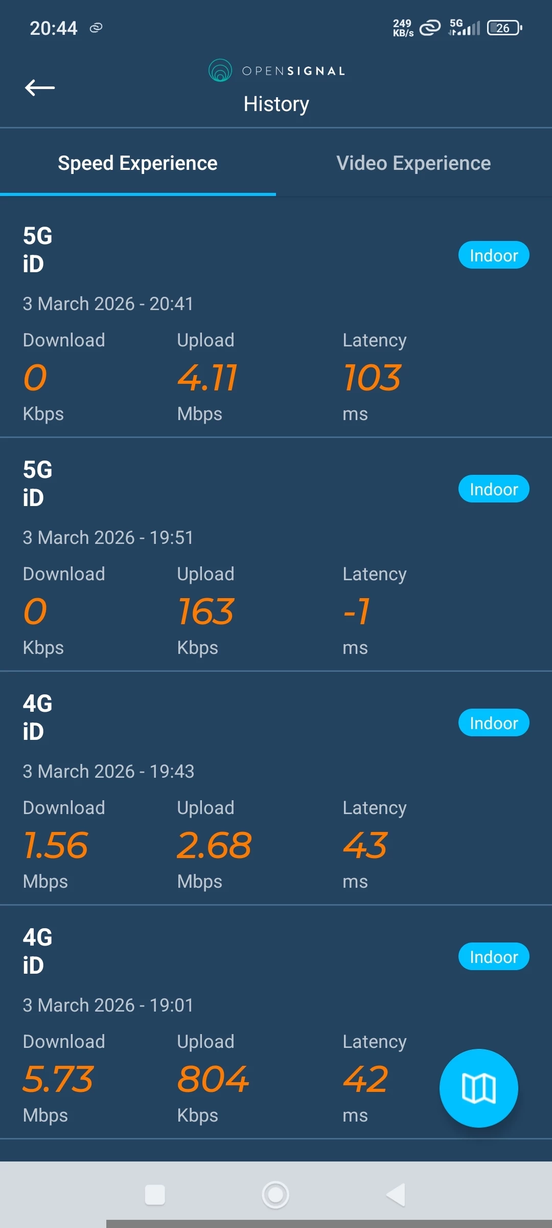Select the Speed Experience tab
This screenshot has height=1228, width=552.
coord(137,163)
